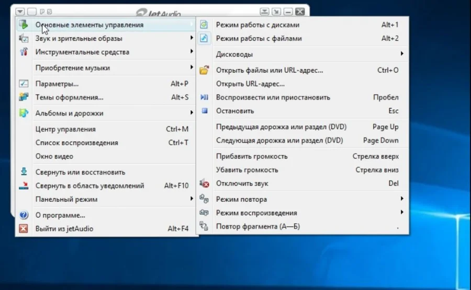Toggle mute via Отключить звук icon
Viewport: 471px width, 290px height.
[x=204, y=183]
